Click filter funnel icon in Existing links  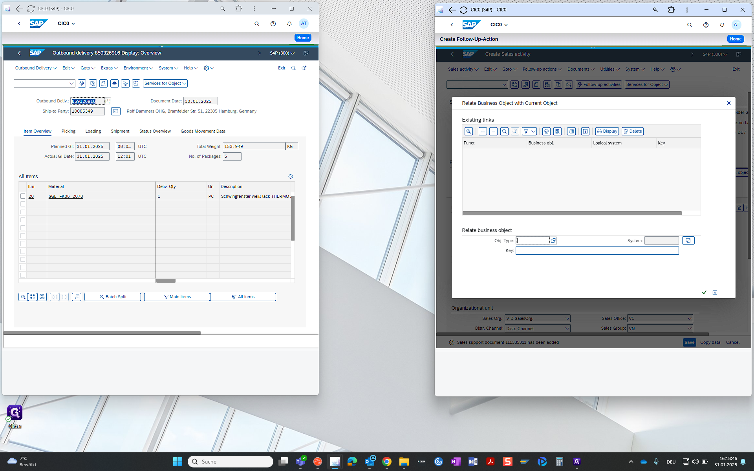[525, 131]
